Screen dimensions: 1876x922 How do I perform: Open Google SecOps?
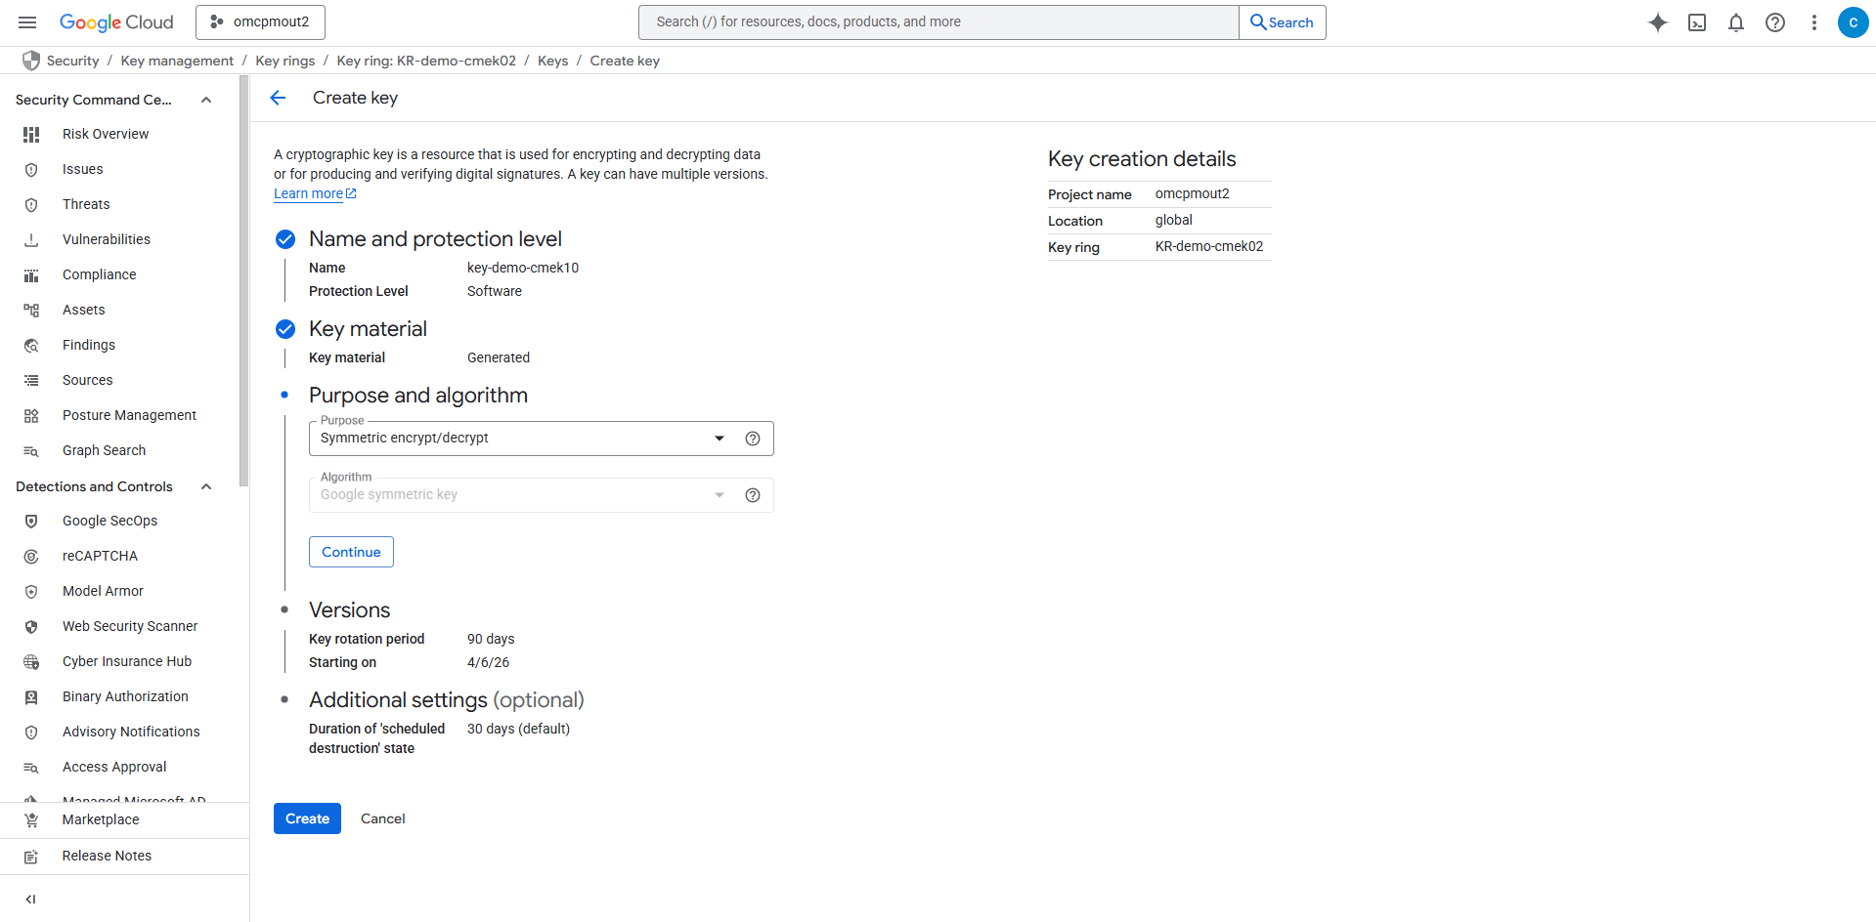(x=110, y=521)
